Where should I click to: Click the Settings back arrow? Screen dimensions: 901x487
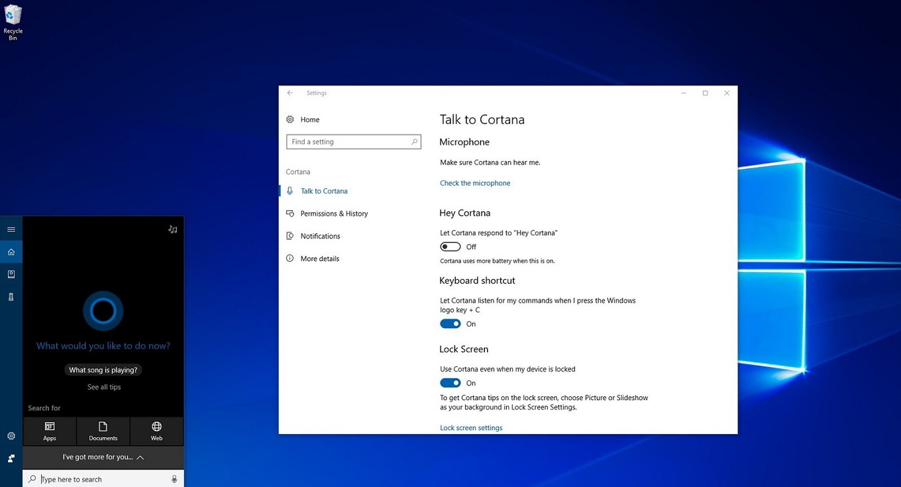pyautogui.click(x=290, y=93)
